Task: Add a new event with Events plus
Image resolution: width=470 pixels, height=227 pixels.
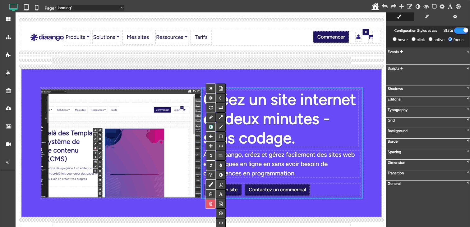Action: pyautogui.click(x=401, y=52)
